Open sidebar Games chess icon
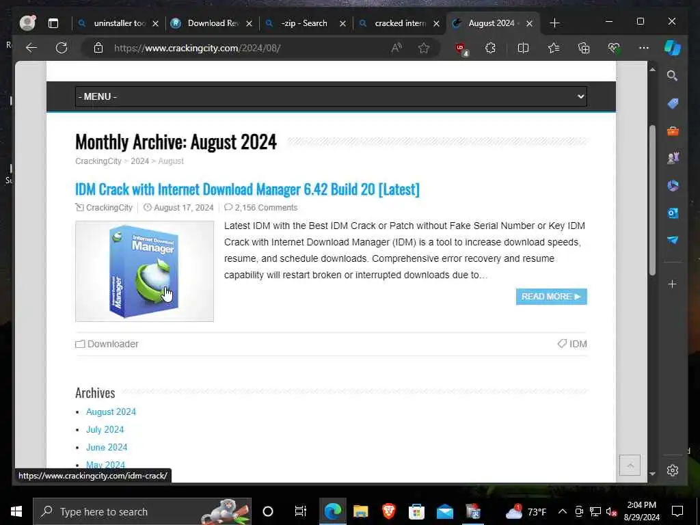This screenshot has width=700, height=525. point(673,158)
